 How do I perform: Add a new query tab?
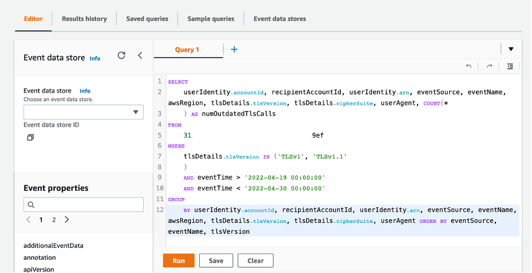coord(234,49)
